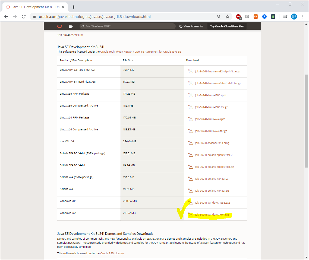This screenshot has width=309, height=260.
Task: Reload the Oracle download page
Action: tap(24, 17)
